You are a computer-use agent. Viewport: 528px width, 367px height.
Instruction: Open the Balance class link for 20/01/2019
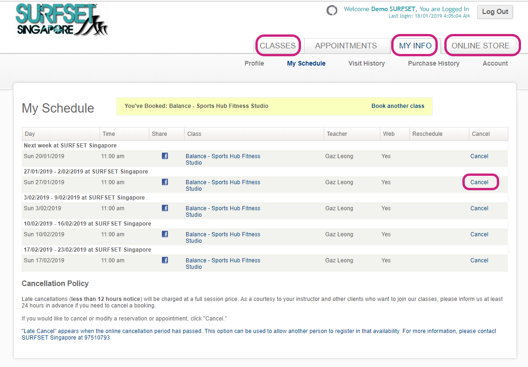223,159
